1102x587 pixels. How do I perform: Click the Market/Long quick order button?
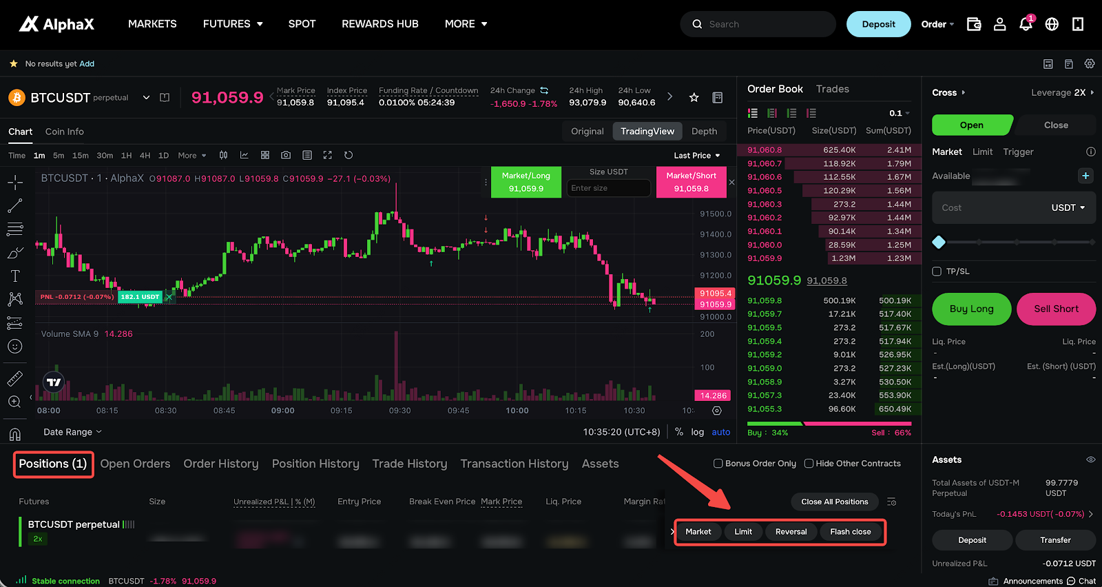click(526, 182)
